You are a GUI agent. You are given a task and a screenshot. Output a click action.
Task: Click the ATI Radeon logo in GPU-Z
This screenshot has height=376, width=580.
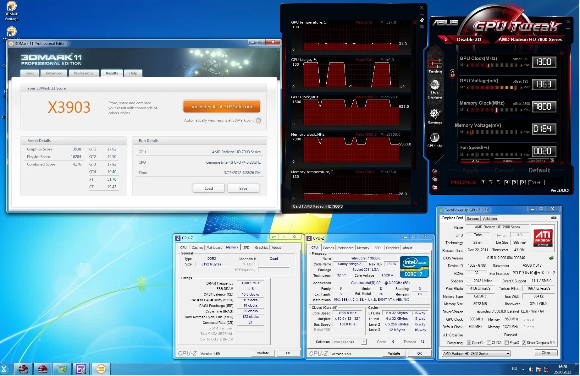point(543,238)
